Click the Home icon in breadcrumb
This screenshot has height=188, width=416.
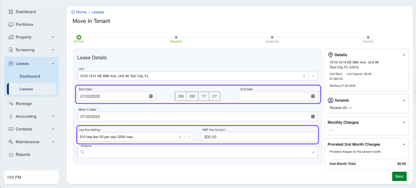point(73,12)
